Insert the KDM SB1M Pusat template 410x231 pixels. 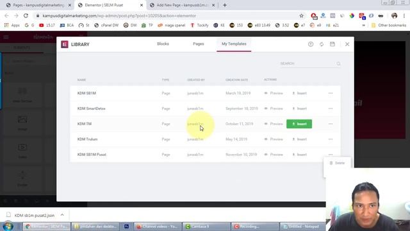[x=299, y=155]
